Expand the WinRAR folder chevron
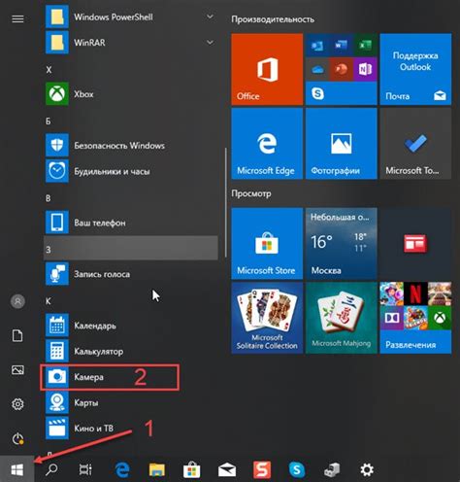Viewport: 460px width, 482px height. click(x=210, y=42)
